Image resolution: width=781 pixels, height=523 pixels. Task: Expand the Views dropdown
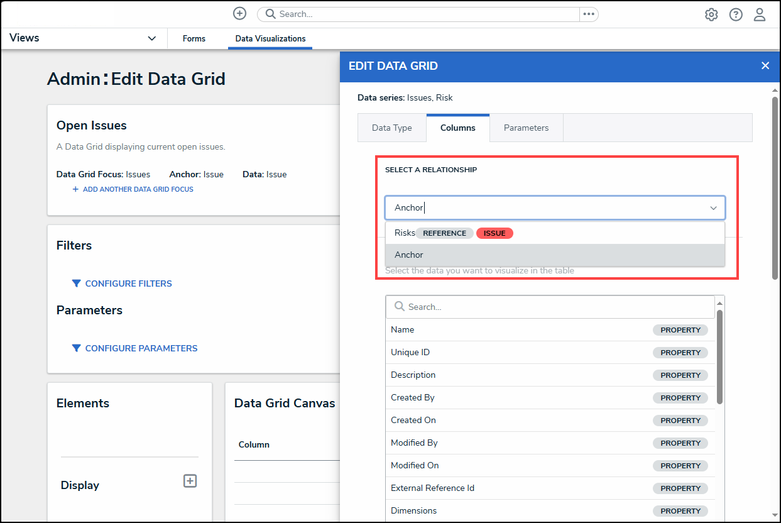pos(151,38)
